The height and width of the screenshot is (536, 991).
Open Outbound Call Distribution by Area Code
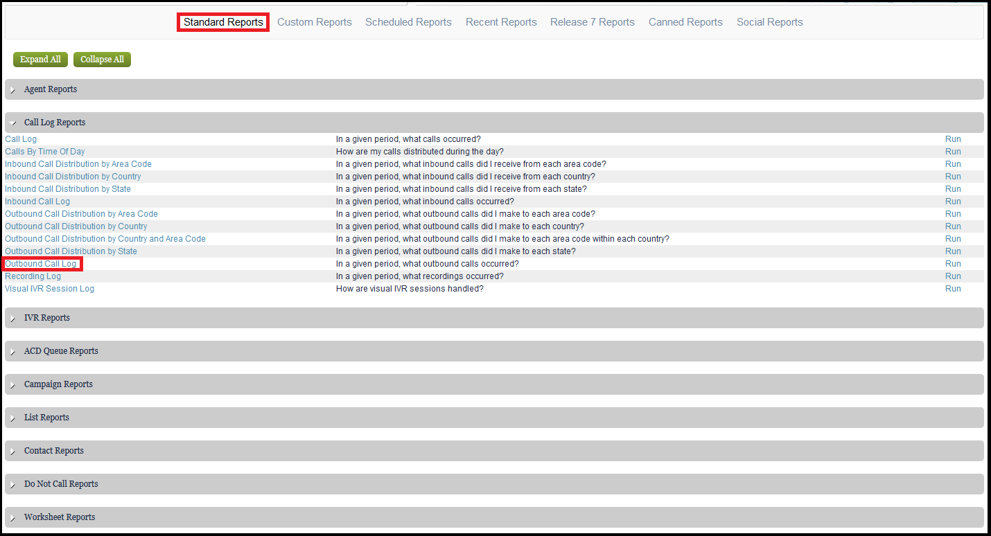[81, 214]
